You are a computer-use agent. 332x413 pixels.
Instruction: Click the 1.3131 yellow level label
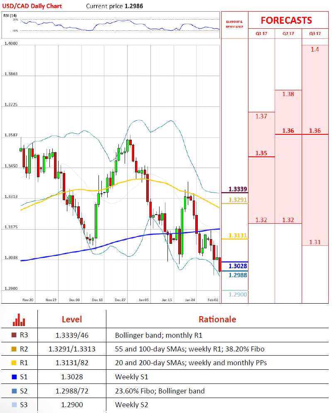click(238, 235)
